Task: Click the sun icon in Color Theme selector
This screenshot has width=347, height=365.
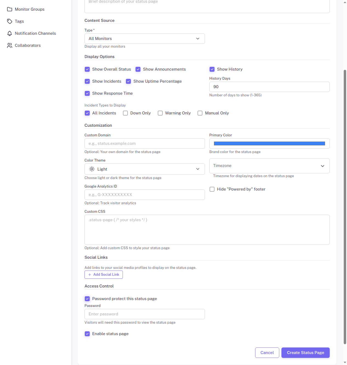Action: pyautogui.click(x=92, y=169)
